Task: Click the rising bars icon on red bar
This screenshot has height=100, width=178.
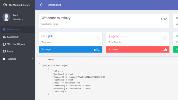Action: pyautogui.click(x=164, y=49)
